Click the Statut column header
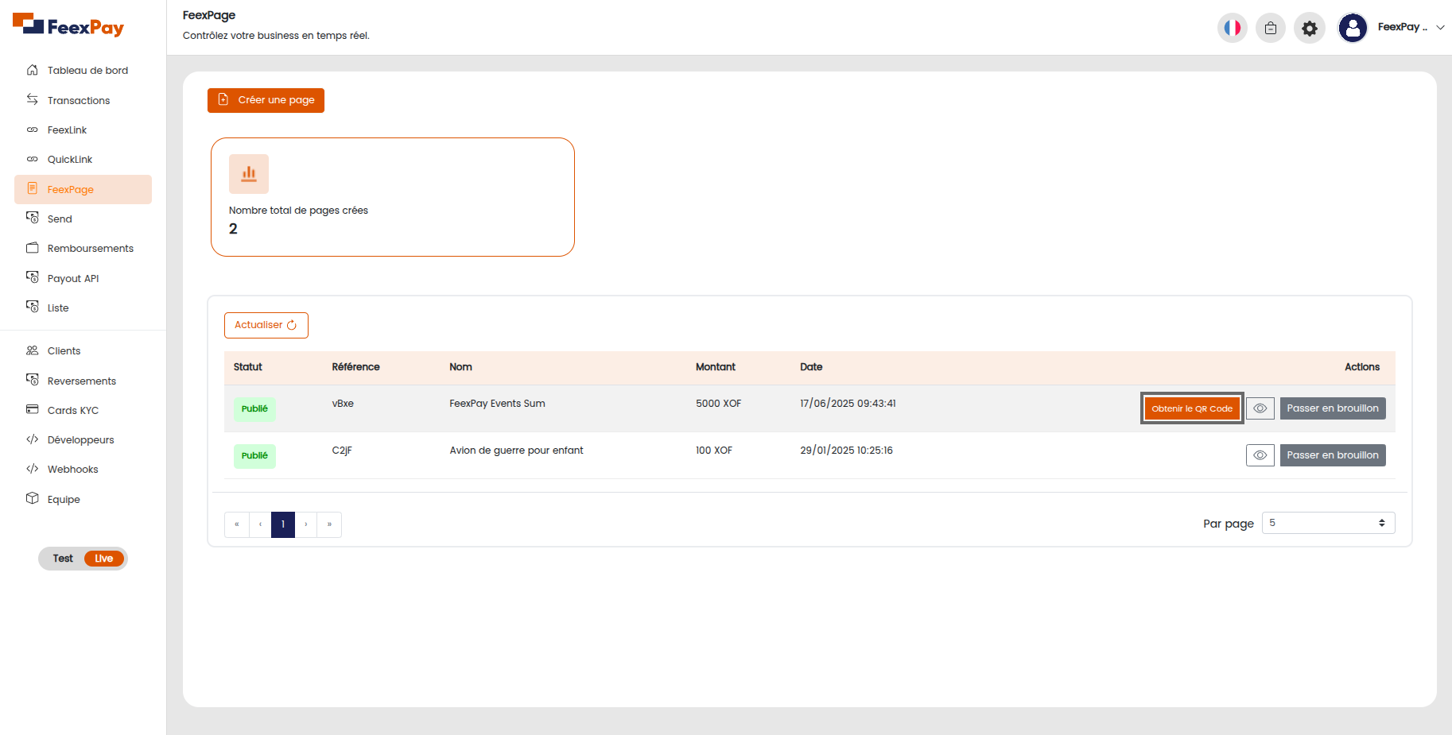The width and height of the screenshot is (1452, 735). pos(248,367)
